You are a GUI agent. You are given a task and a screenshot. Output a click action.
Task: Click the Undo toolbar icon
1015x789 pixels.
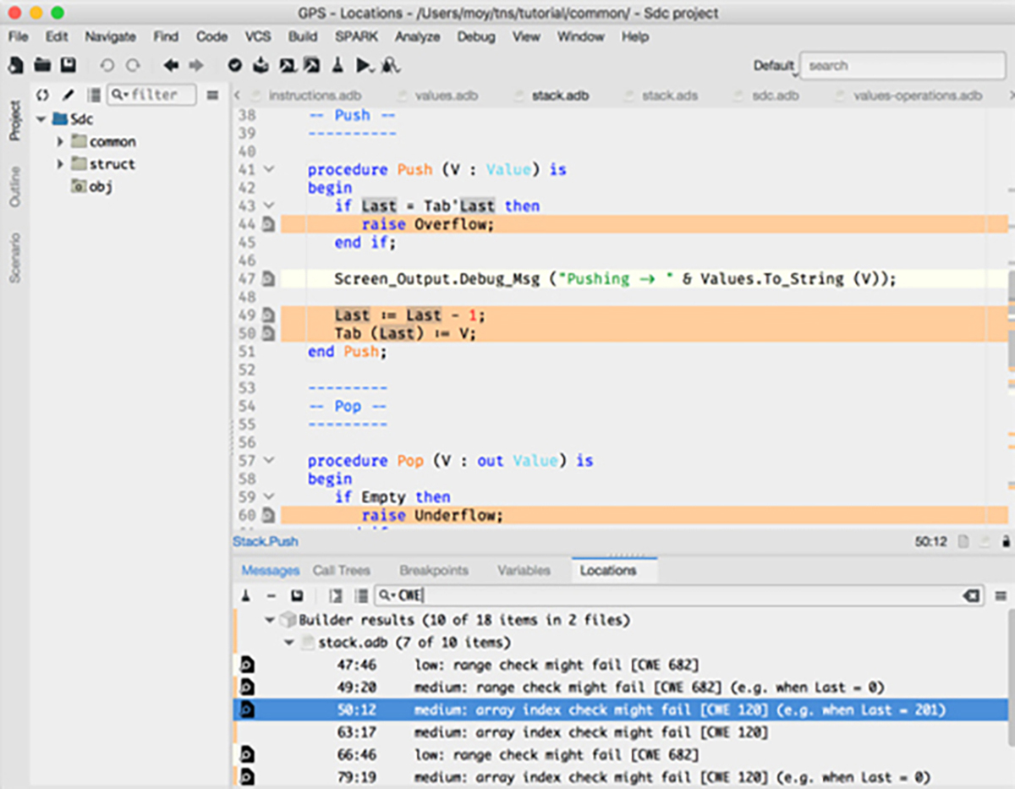click(x=107, y=65)
